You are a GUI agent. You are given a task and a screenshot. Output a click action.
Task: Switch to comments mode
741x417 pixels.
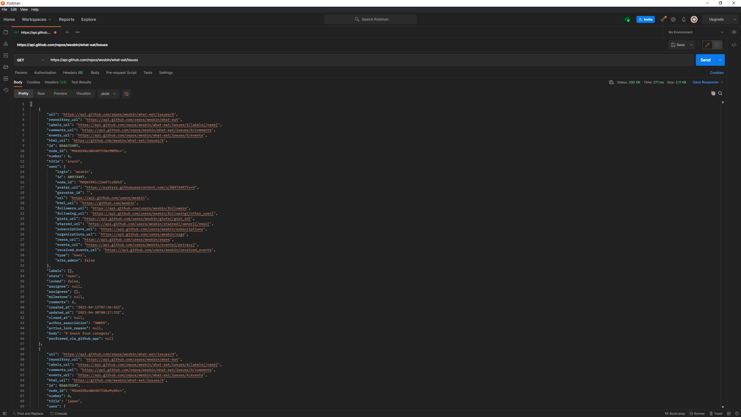[717, 45]
